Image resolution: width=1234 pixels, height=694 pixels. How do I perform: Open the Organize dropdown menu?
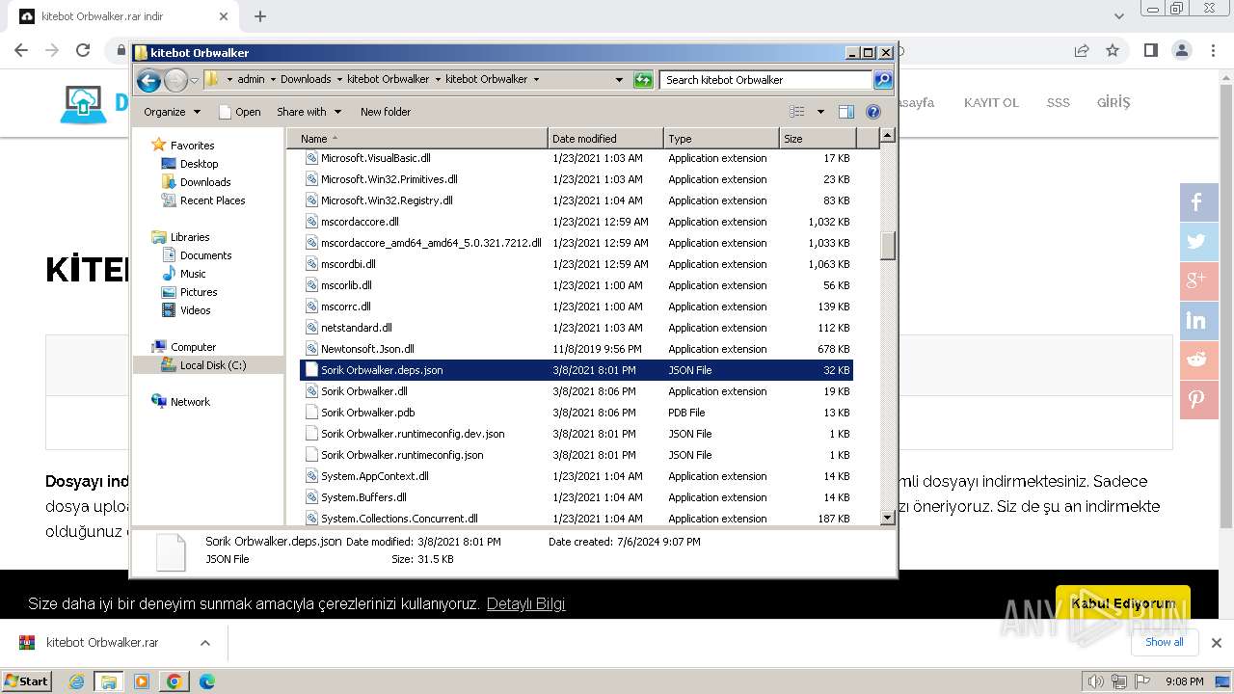pos(173,112)
